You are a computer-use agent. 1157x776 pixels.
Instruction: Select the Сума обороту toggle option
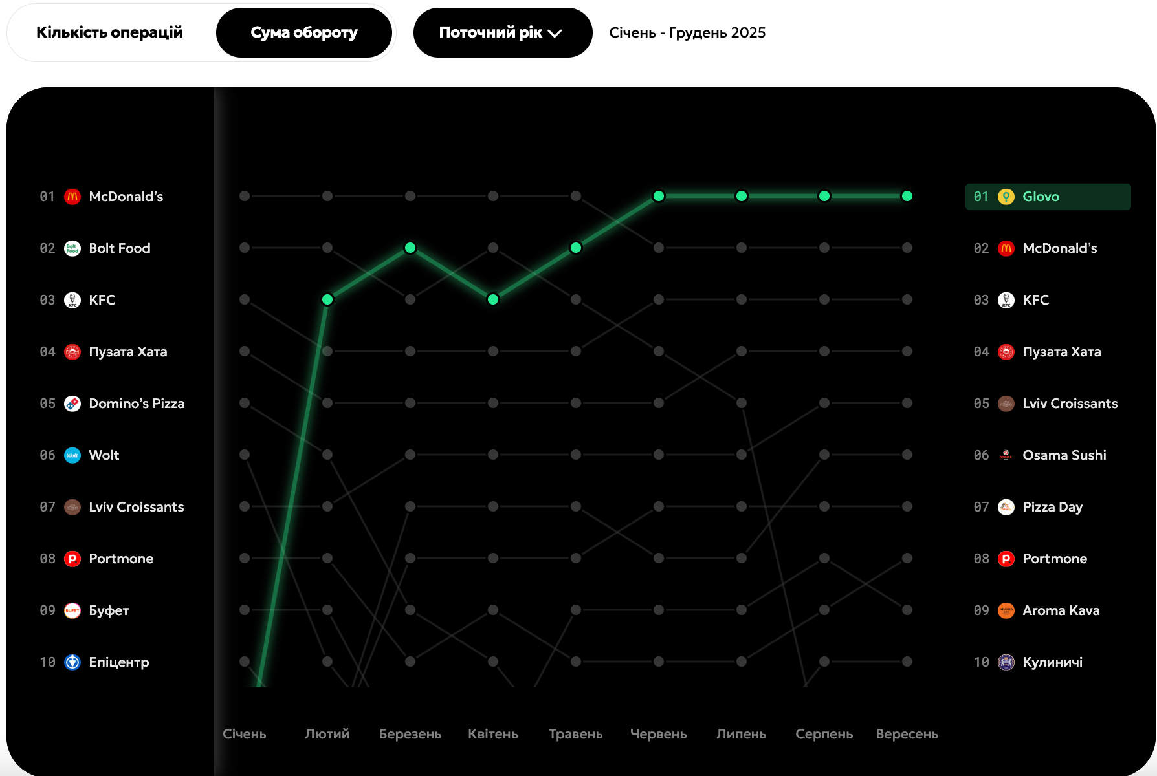[x=303, y=32]
